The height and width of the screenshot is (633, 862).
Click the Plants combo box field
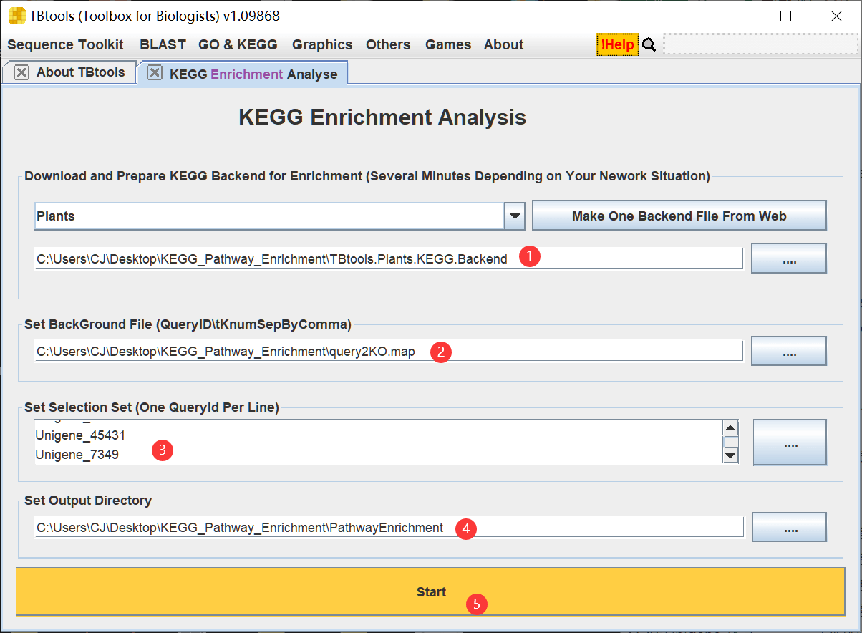point(268,216)
